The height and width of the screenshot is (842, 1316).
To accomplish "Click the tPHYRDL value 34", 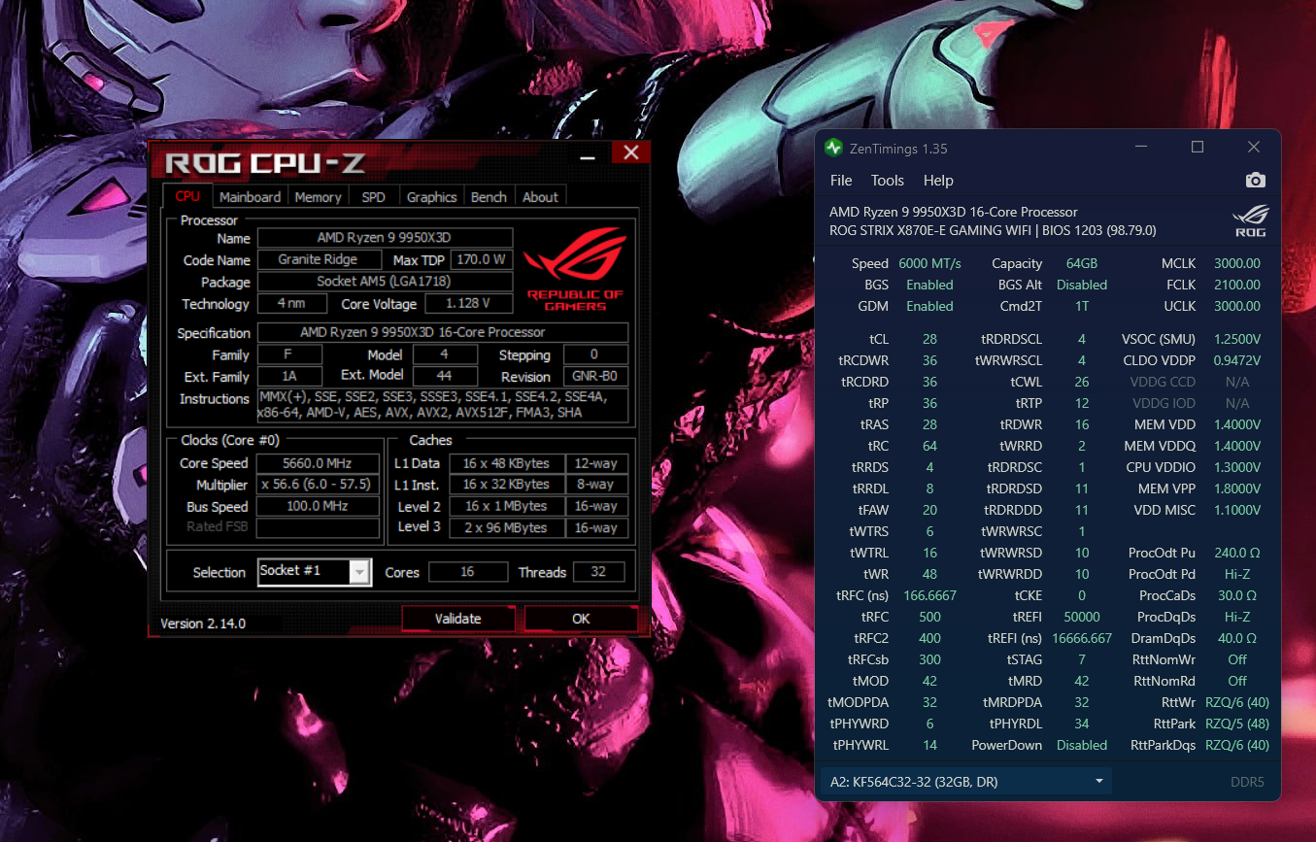I will click(x=1081, y=724).
